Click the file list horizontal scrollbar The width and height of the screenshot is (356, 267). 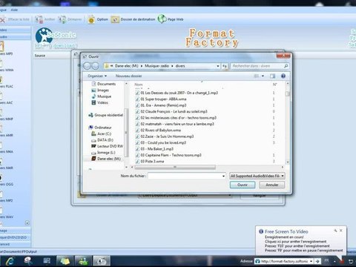click(x=175, y=168)
